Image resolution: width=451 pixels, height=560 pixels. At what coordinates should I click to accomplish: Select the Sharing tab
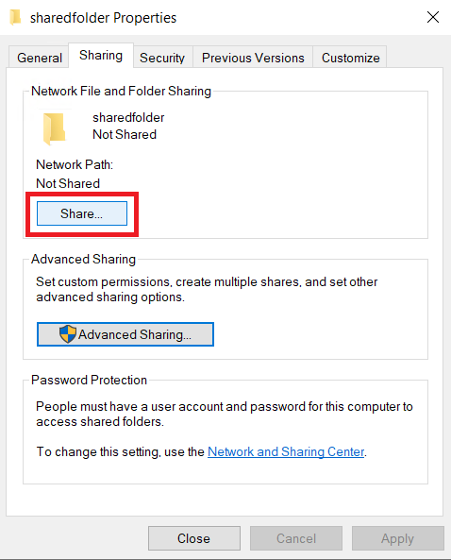coord(101,56)
